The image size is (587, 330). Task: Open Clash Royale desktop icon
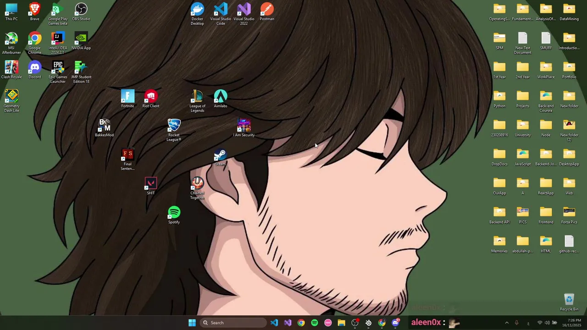pyautogui.click(x=11, y=70)
